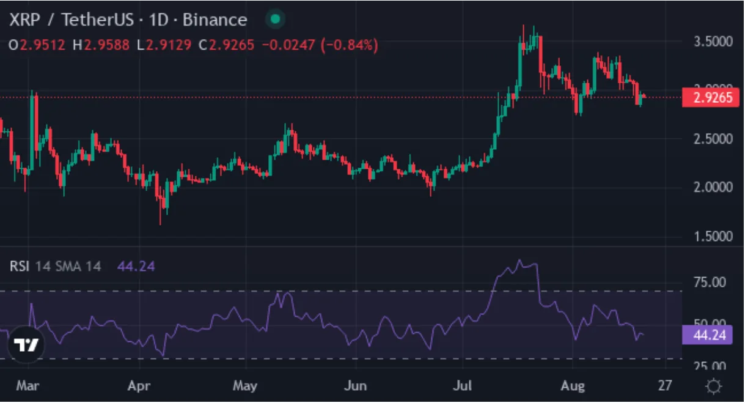Click the 75.00 RSI axis label
Image resolution: width=745 pixels, height=403 pixels.
(x=710, y=282)
